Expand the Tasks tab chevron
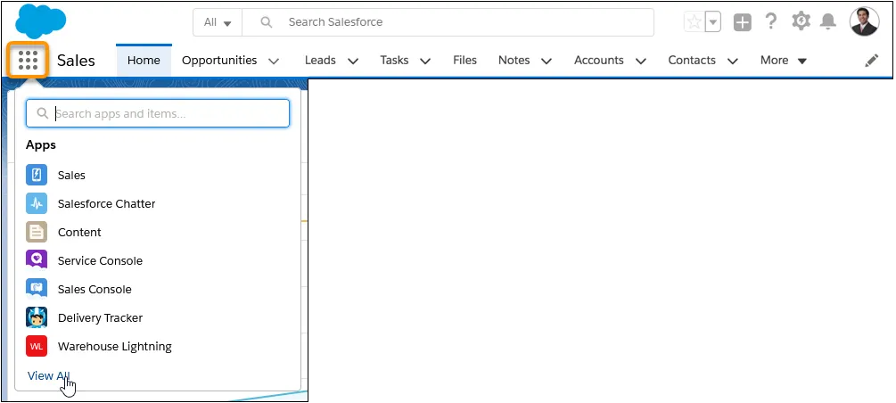The width and height of the screenshot is (896, 403). pyautogui.click(x=425, y=61)
